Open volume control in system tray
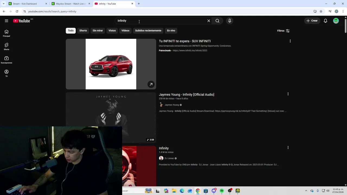The image size is (347, 195). 328,191
